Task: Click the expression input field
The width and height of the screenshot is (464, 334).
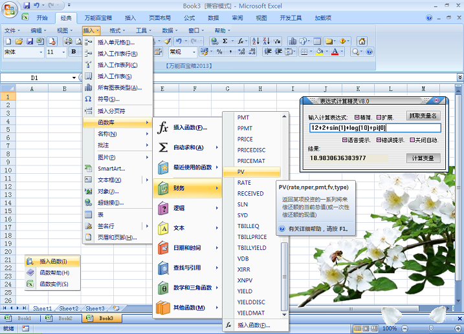Action: [375, 128]
